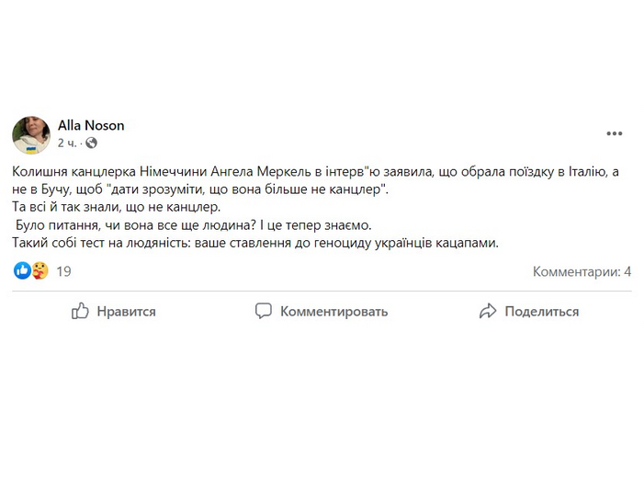Click the speech bubble icon beside Комментировать
644x492 pixels.
click(x=264, y=311)
